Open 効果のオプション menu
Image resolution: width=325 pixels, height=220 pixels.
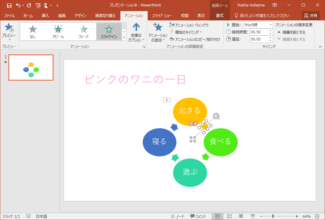click(x=136, y=32)
